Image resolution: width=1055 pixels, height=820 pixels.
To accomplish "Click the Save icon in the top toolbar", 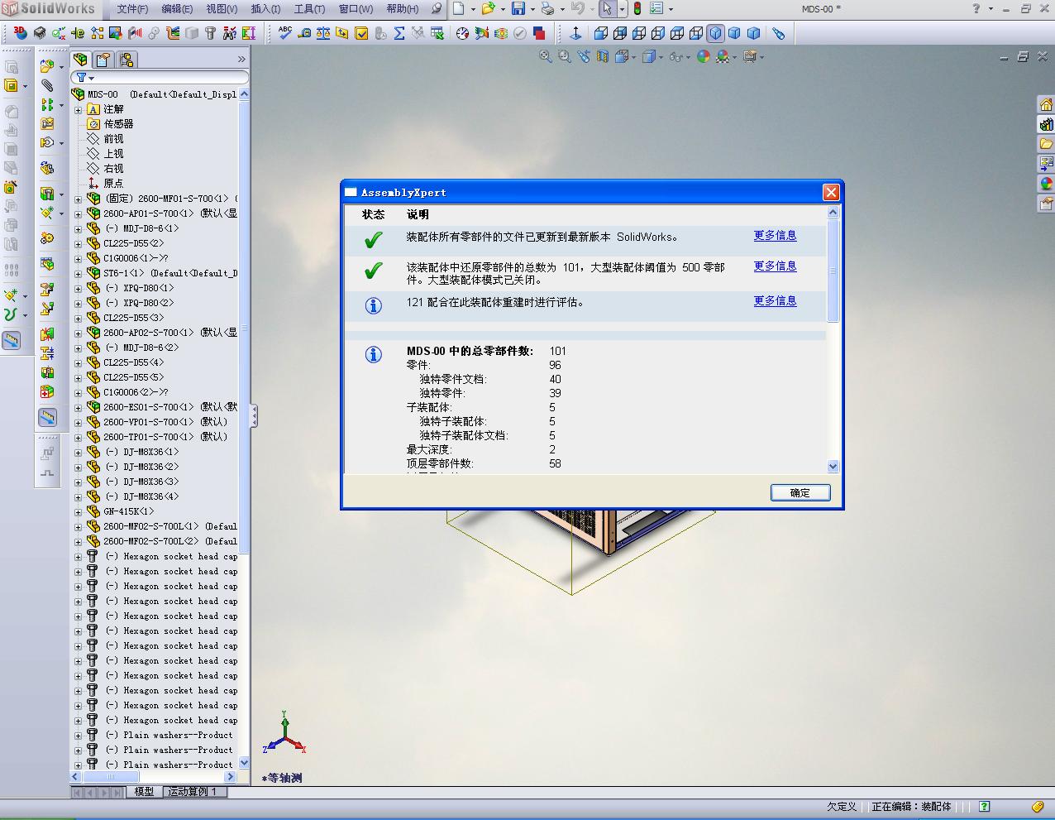I will coord(518,8).
